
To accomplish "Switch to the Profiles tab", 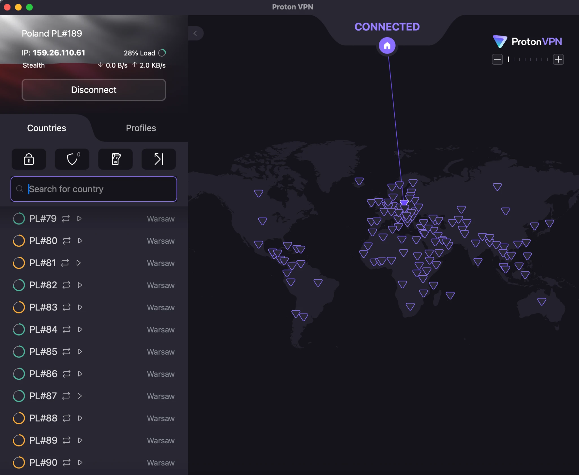I will click(141, 128).
